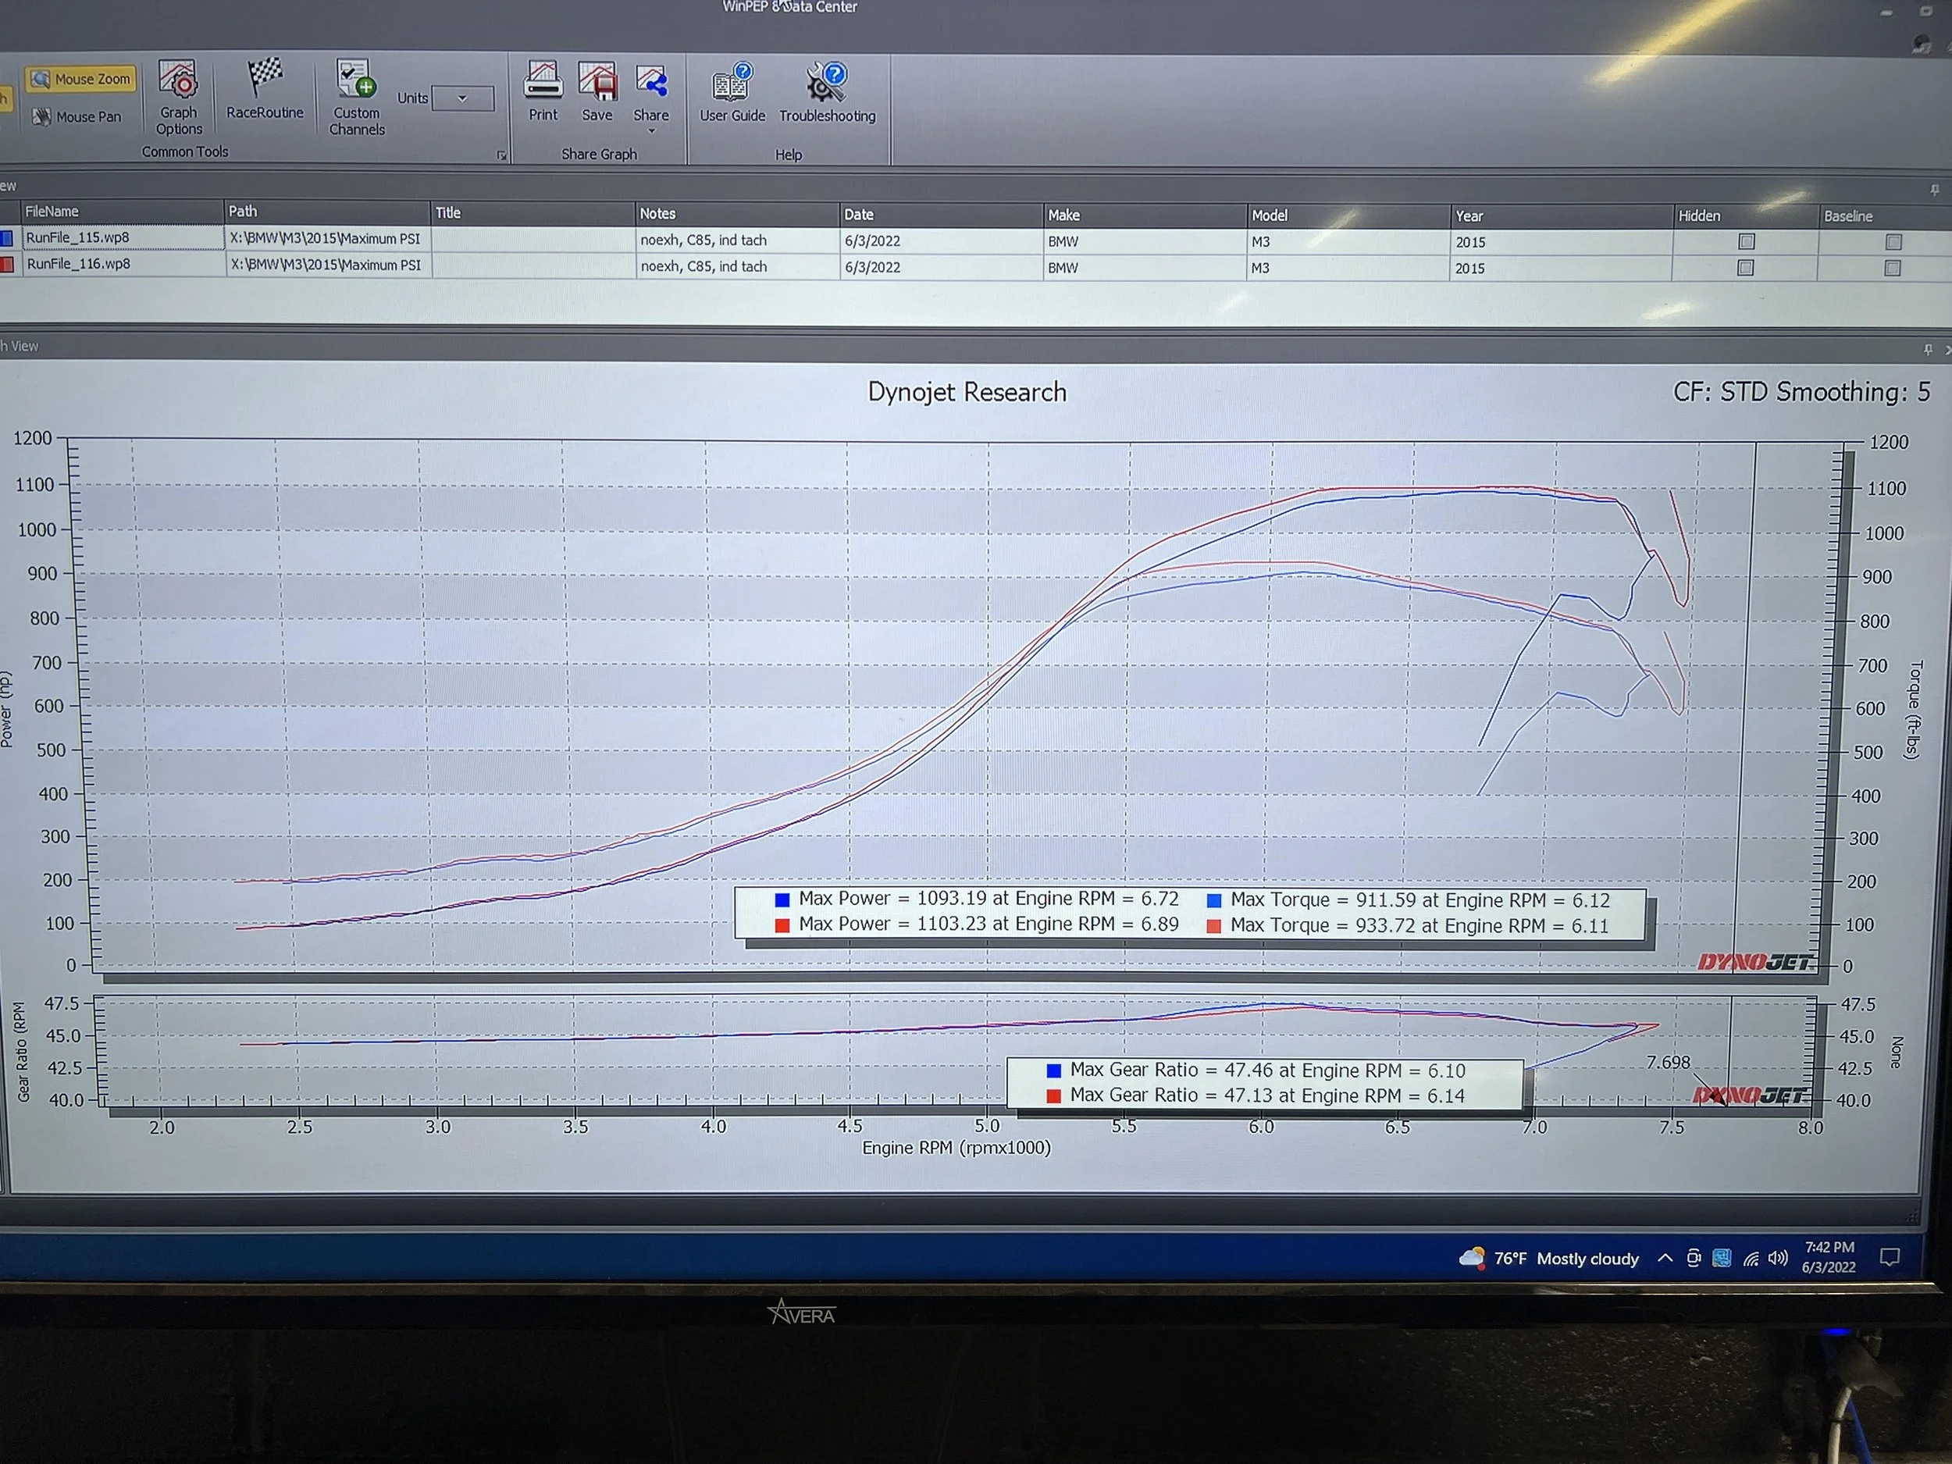Open the RaceRoutine tool
Viewport: 1952px width, 1464px height.
(x=264, y=89)
